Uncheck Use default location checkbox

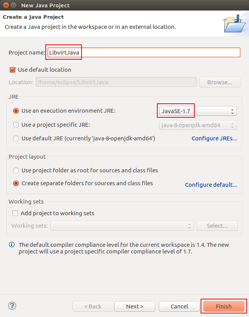[13, 70]
